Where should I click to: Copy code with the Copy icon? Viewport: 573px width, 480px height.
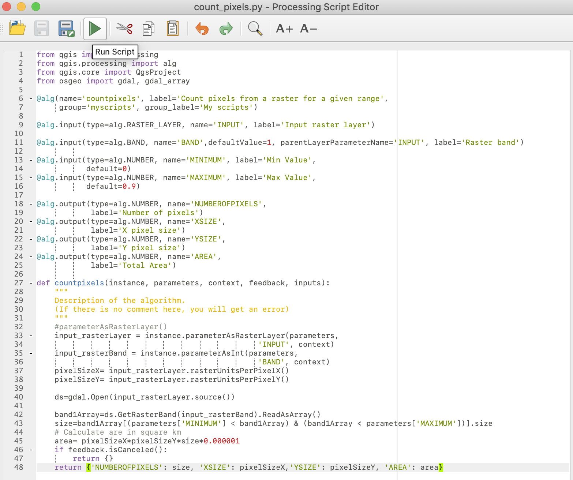pos(148,28)
